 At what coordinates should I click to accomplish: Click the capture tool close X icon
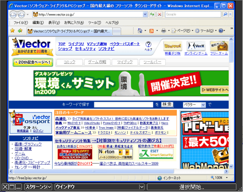point(5,187)
